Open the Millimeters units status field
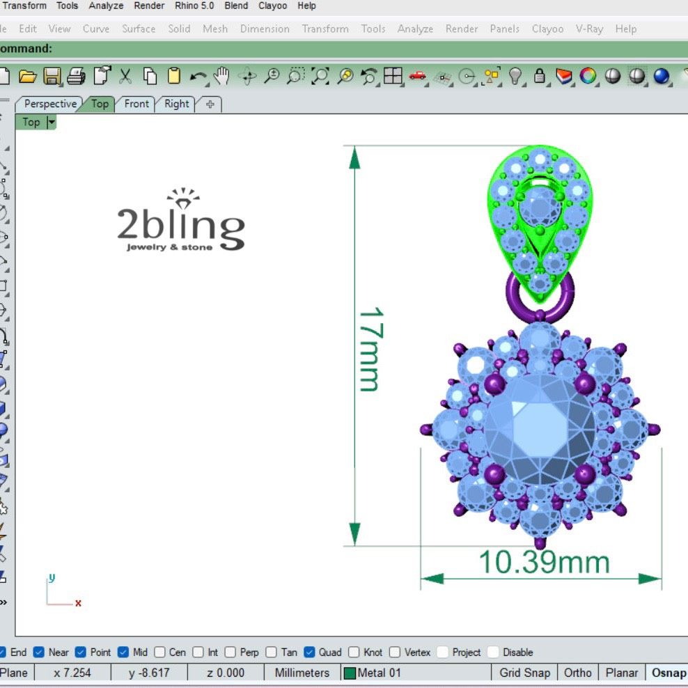 [302, 673]
